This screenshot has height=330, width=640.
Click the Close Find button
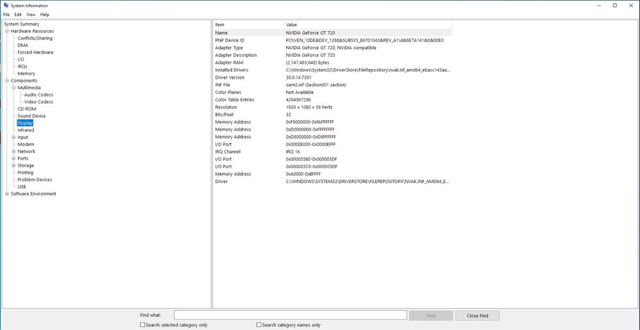[x=477, y=316]
